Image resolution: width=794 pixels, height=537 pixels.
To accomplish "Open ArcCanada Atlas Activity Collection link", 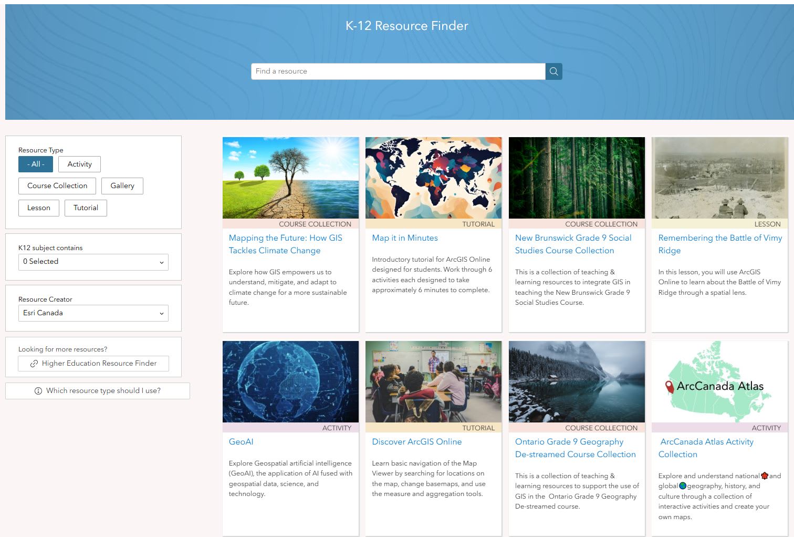I will tap(706, 448).
